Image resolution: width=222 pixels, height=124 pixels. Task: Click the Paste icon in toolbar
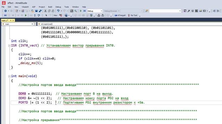[53, 11]
